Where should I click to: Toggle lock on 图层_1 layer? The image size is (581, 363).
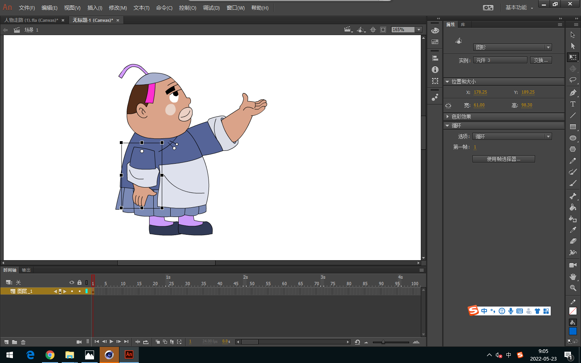click(x=79, y=291)
